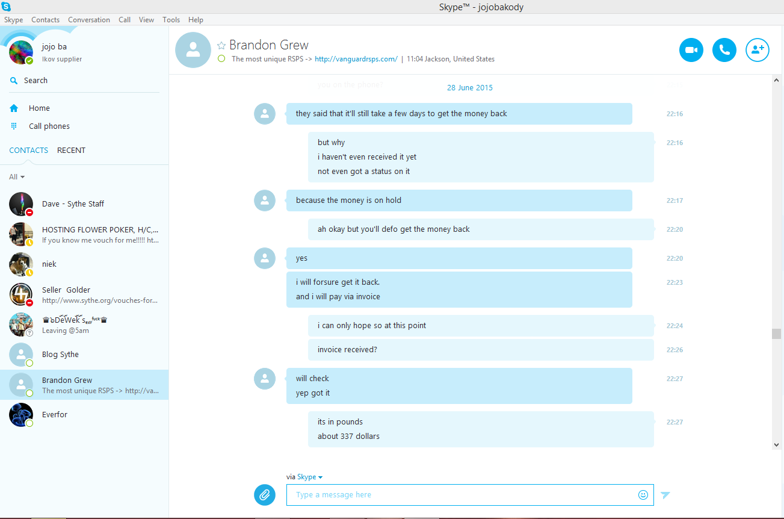
Task: Select contact with status Leaving @5am
Action: 84,325
